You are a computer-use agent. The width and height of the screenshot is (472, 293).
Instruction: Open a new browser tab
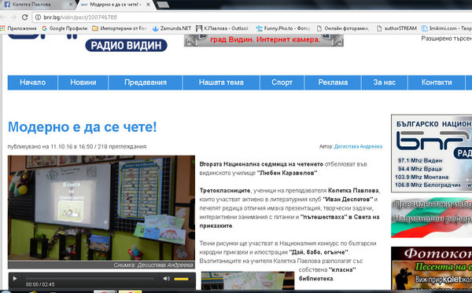pos(163,5)
